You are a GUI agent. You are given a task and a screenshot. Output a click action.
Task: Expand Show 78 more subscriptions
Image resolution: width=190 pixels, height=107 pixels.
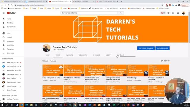click(x=12, y=90)
